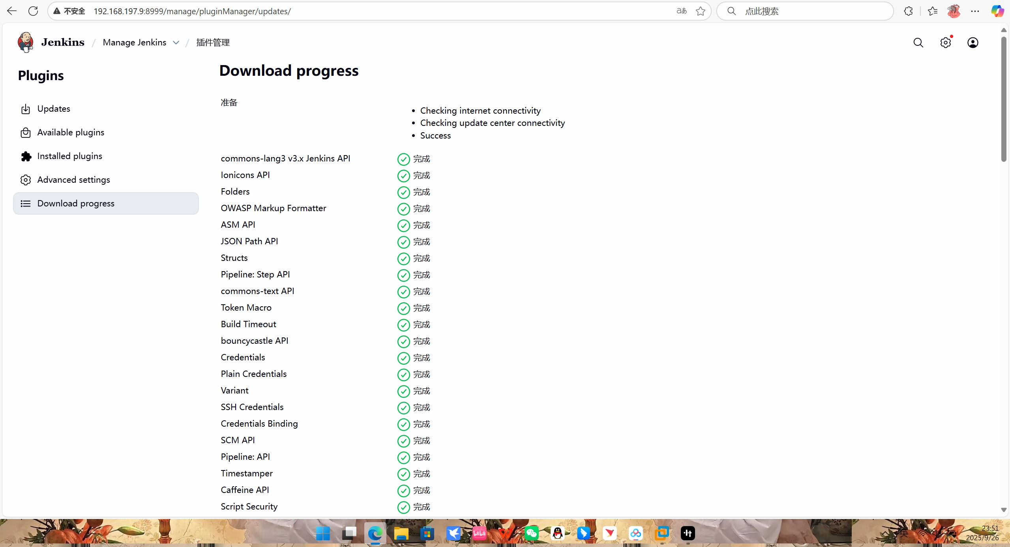Screen dimensions: 1010x547
Task: Click check icon beside Script Security
Action: click(x=403, y=508)
